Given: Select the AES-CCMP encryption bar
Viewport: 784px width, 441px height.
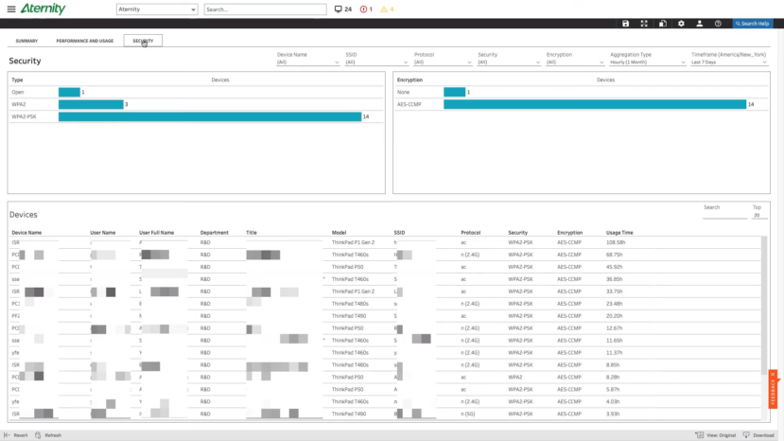Looking at the screenshot, I should coord(595,104).
